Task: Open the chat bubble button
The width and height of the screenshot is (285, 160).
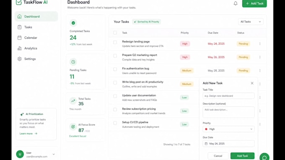Action: pyautogui.click(x=264, y=157)
